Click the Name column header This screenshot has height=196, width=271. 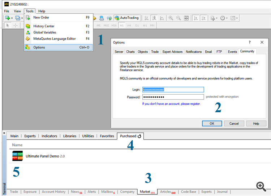17,145
